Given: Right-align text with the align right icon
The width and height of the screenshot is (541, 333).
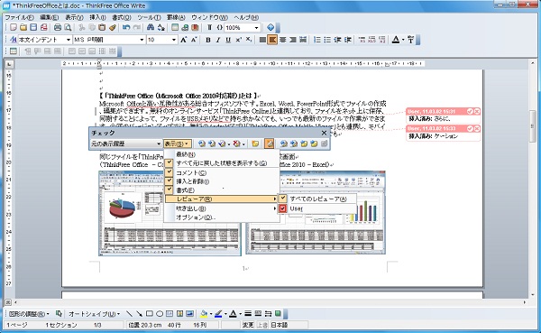Looking at the screenshot, I should coord(293,40).
